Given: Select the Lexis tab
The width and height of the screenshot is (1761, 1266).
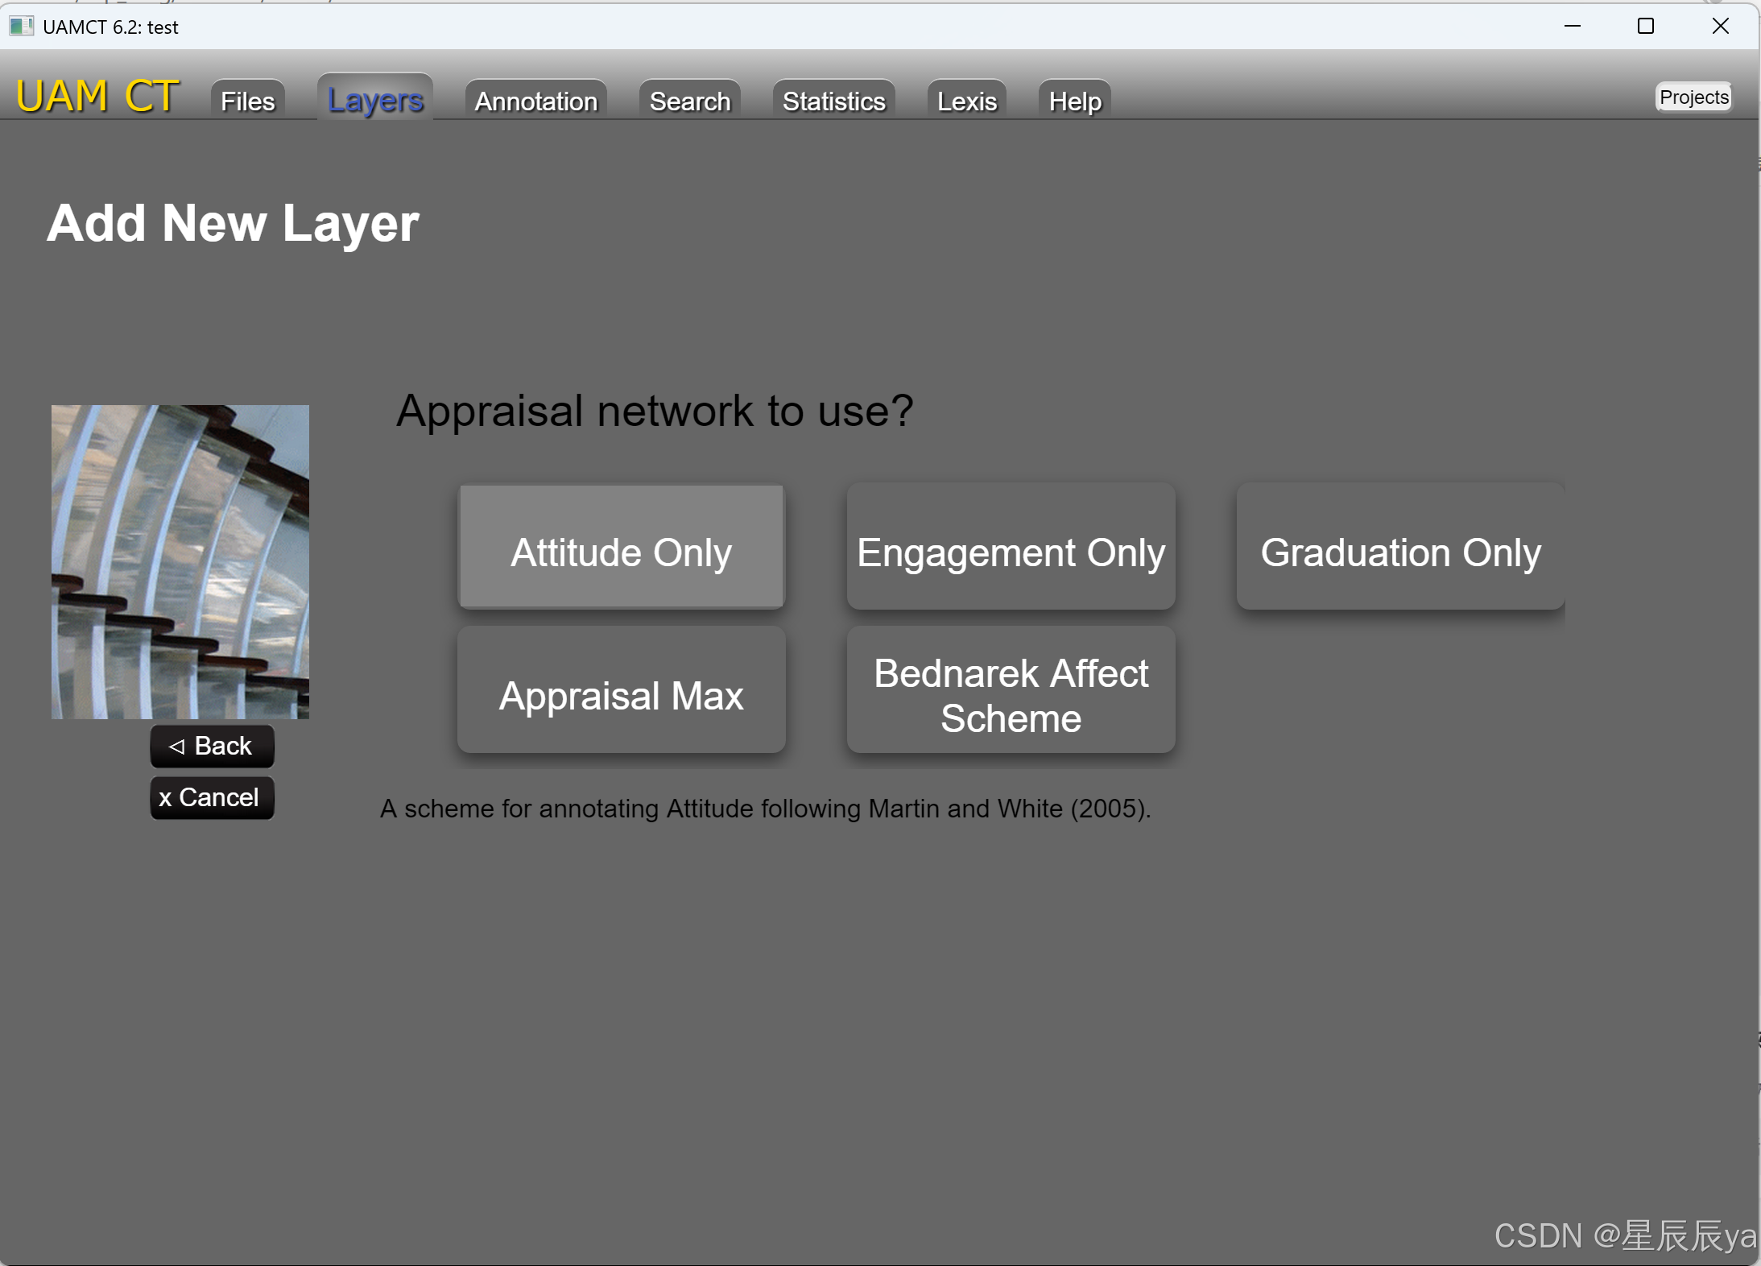Looking at the screenshot, I should coord(966,101).
